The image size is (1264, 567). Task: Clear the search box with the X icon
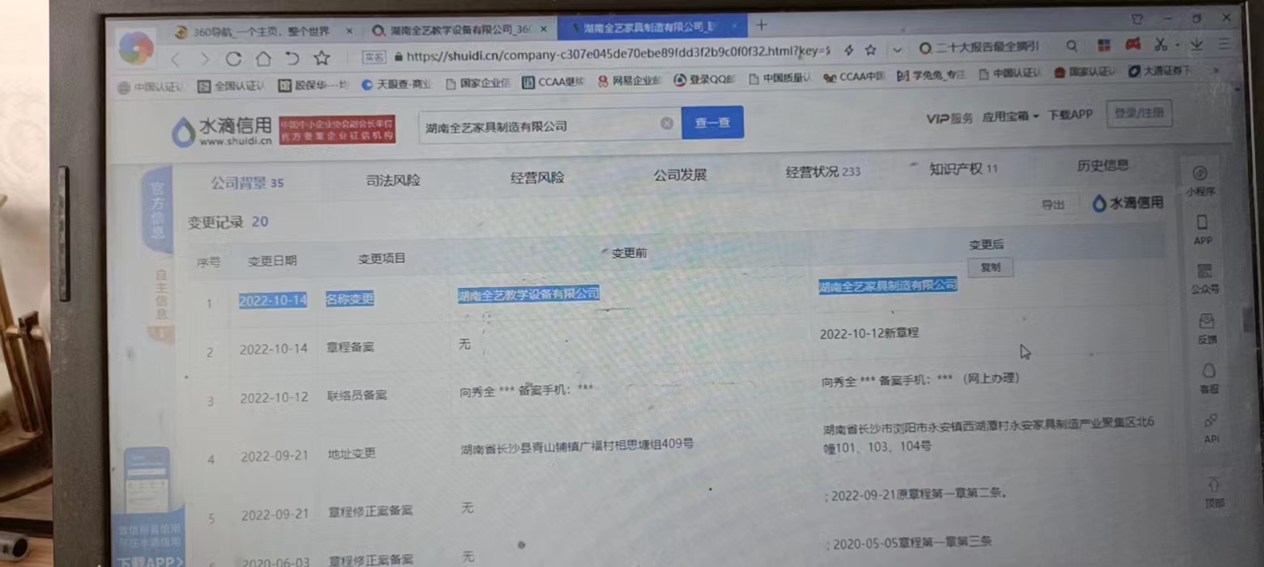666,124
